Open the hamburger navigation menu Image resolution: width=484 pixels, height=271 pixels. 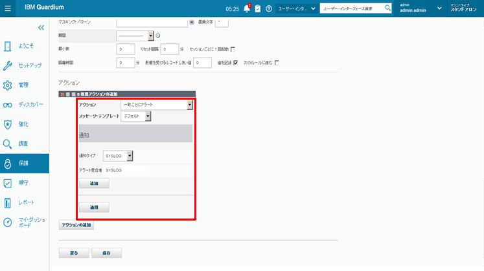tap(8, 8)
